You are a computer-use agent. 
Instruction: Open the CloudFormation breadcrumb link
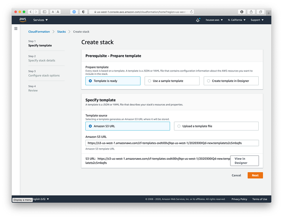point(39,32)
